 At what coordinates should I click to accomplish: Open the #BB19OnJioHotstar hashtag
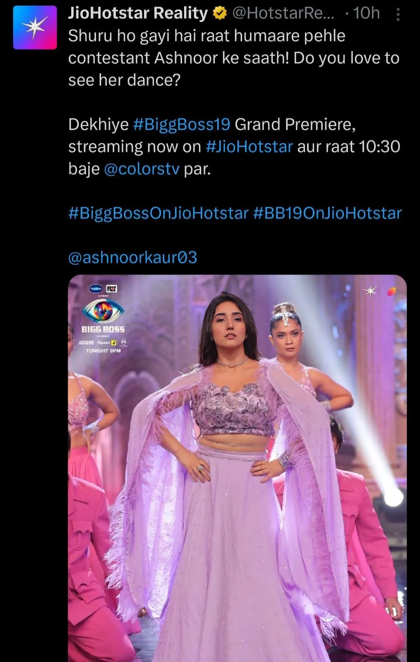click(327, 213)
